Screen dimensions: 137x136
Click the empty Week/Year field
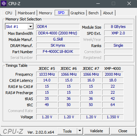click(118, 39)
